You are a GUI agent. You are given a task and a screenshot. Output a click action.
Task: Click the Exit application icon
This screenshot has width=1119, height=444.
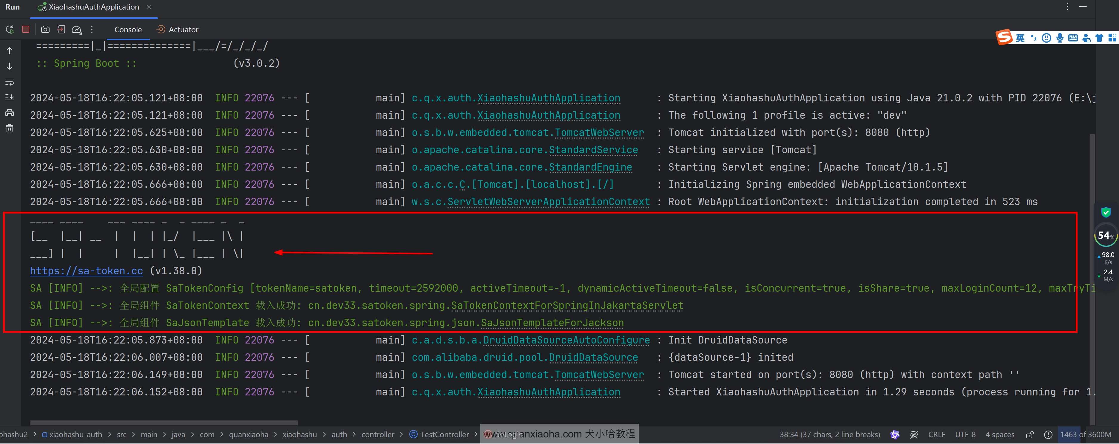tap(61, 30)
